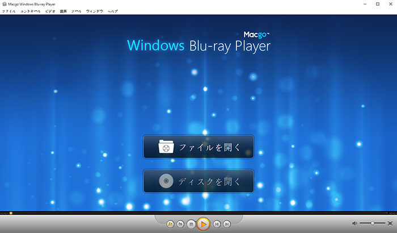Close the Macgo player window
The image size is (397, 233).
coord(391,4)
